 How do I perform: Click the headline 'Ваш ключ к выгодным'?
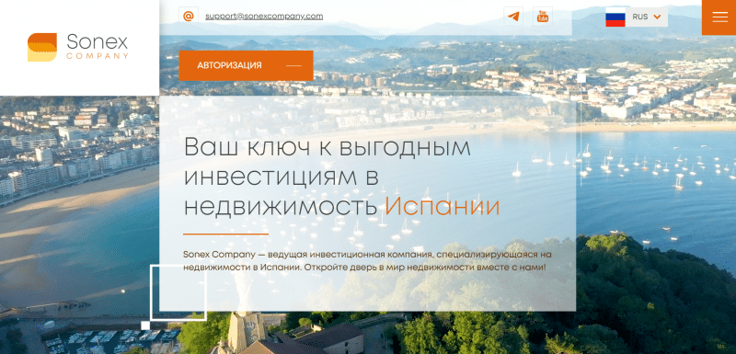[x=328, y=147]
